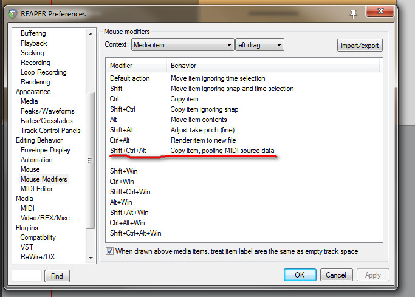Select MIDI in the category tree
The width and height of the screenshot is (415, 297).
coord(27,208)
